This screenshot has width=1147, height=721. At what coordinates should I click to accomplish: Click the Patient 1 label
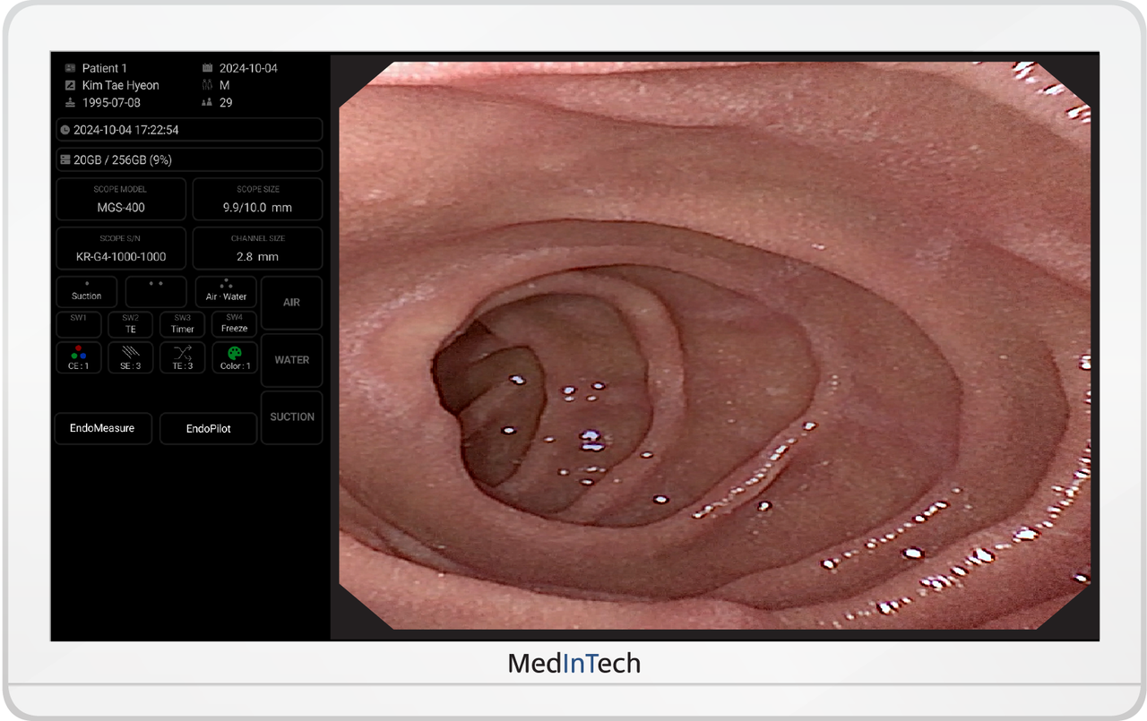click(105, 68)
